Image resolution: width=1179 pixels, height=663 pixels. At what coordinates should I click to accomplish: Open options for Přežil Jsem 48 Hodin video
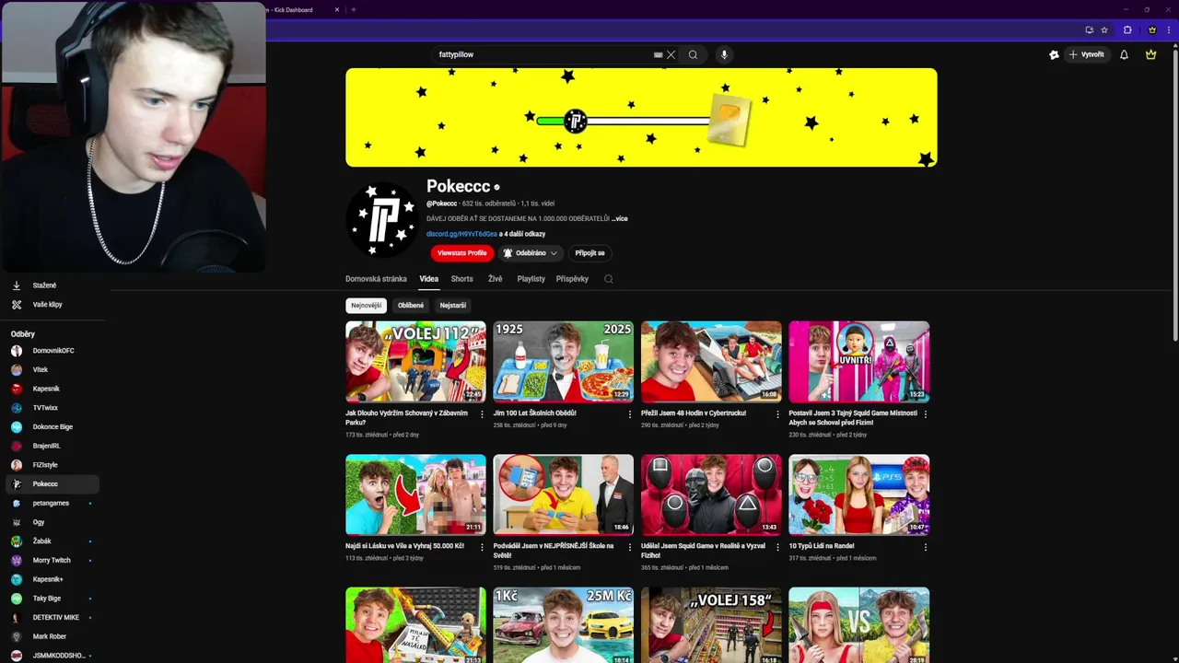(x=777, y=414)
